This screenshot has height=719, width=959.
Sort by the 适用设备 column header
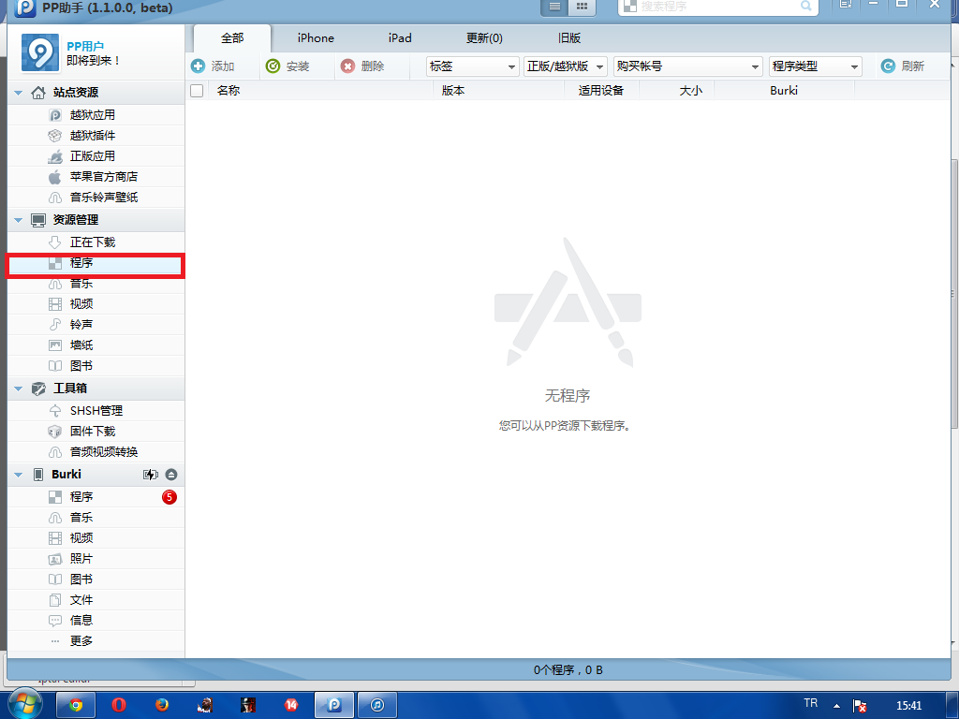[601, 91]
